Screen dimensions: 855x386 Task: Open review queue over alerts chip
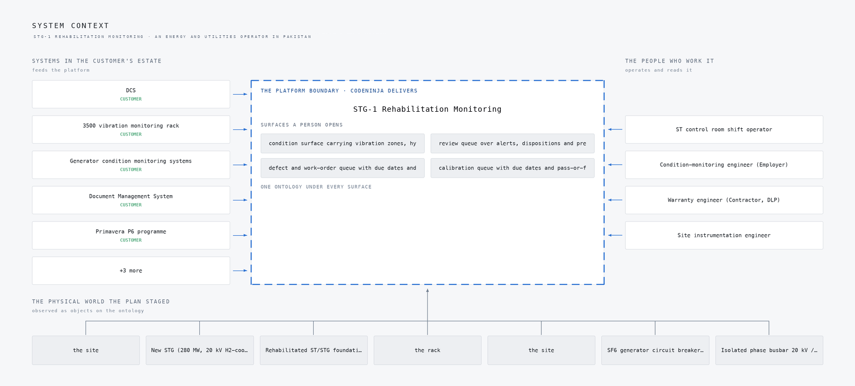[512, 143]
